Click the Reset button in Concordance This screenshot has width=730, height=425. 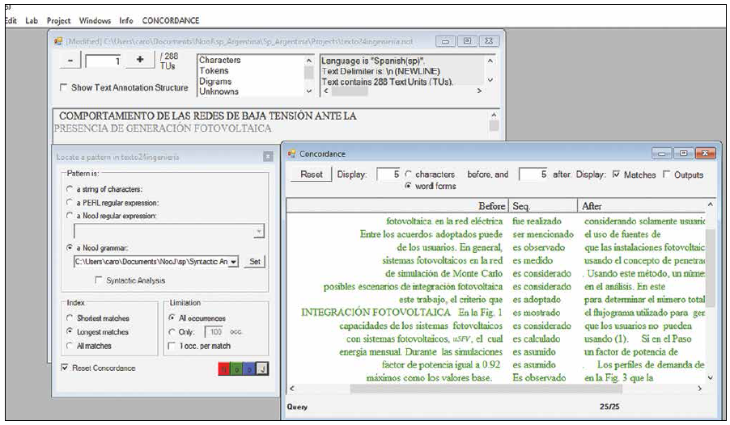312,175
